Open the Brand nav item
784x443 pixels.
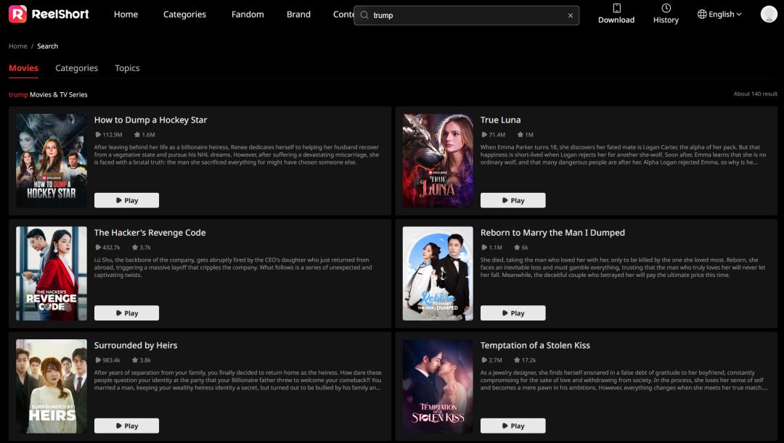[298, 15]
